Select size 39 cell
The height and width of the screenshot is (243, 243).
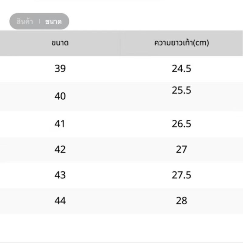[x=60, y=69]
